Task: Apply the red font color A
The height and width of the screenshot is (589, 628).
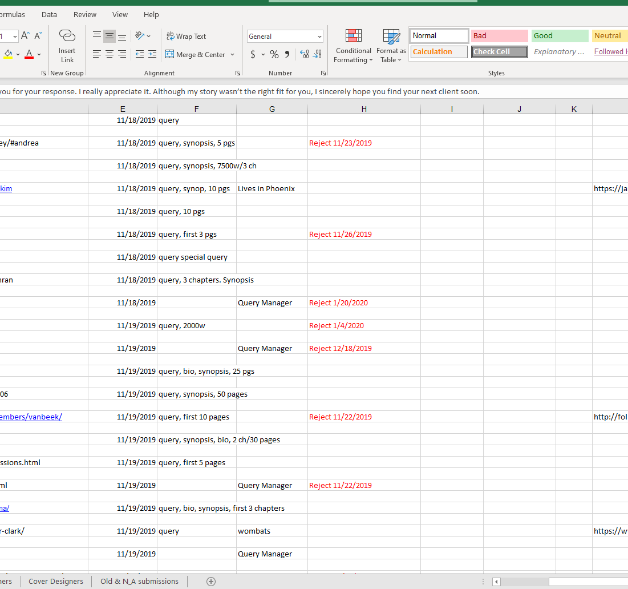Action: pyautogui.click(x=29, y=54)
